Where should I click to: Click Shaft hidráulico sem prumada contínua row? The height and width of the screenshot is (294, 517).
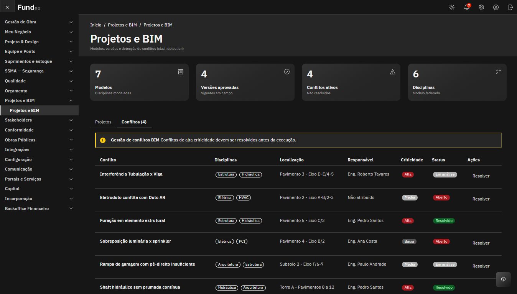[298, 287]
